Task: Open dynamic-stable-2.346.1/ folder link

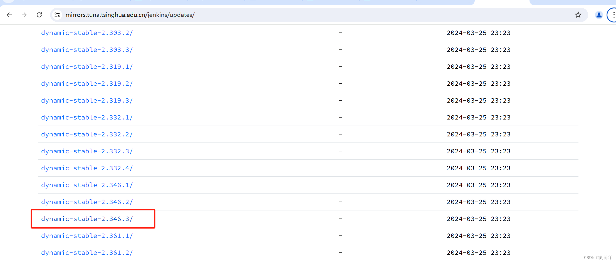Action: (x=87, y=185)
